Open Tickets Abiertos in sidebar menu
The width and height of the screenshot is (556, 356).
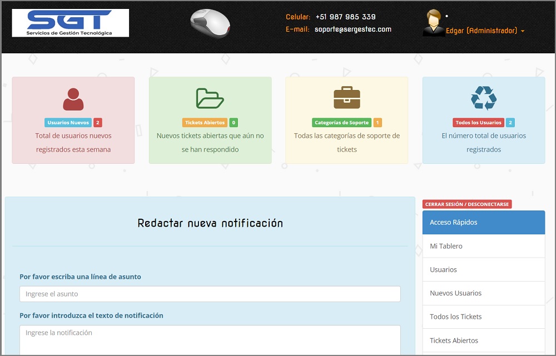(484, 340)
